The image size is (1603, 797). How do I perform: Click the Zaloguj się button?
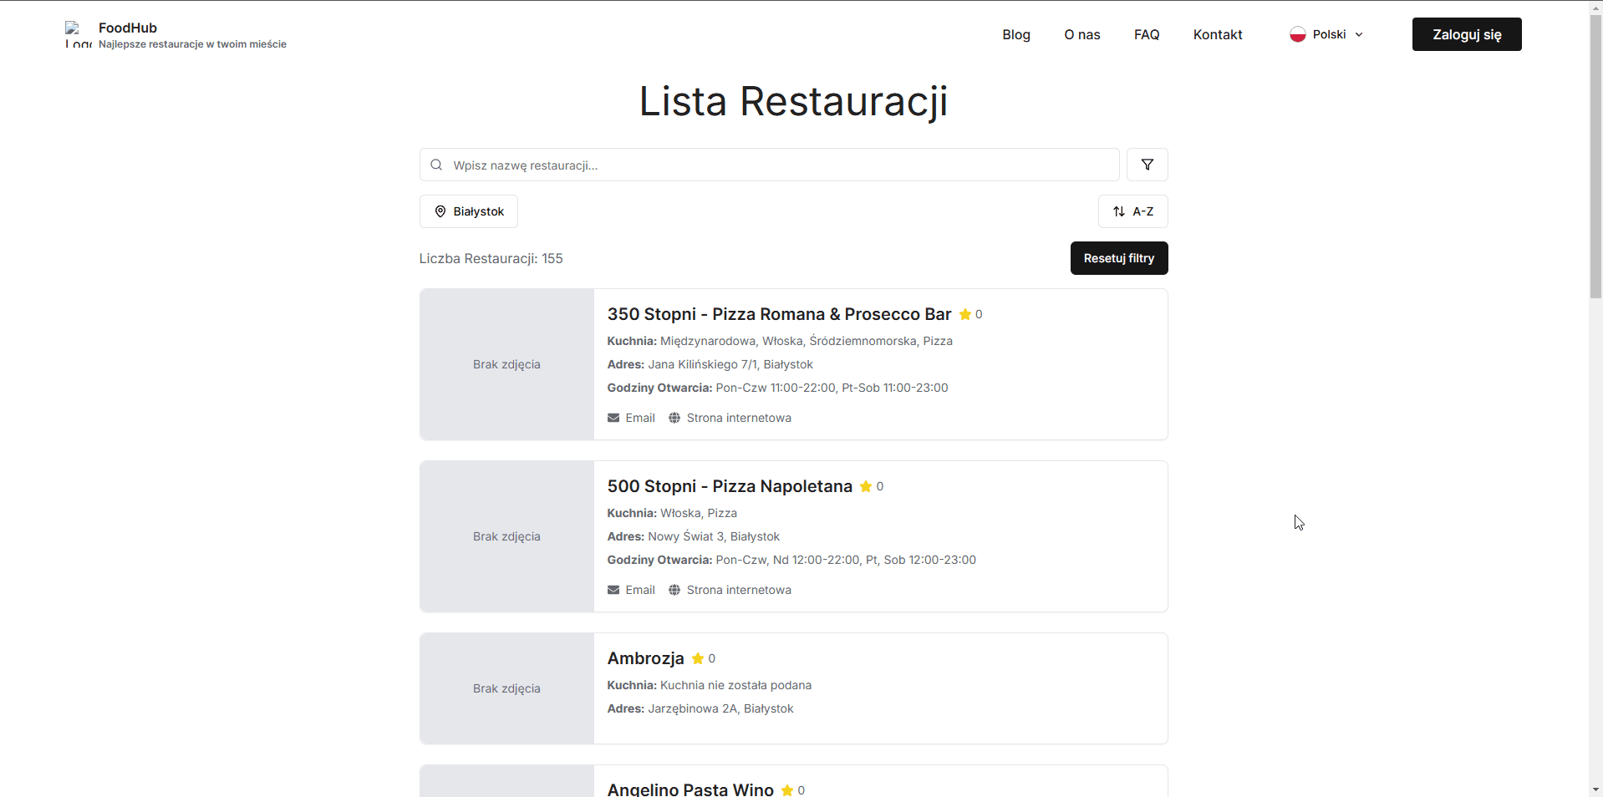(x=1466, y=34)
